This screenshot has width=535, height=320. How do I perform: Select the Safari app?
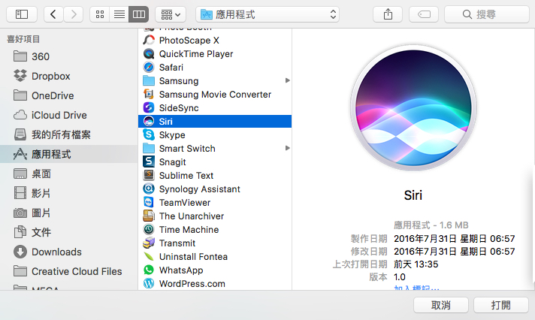[215, 67]
